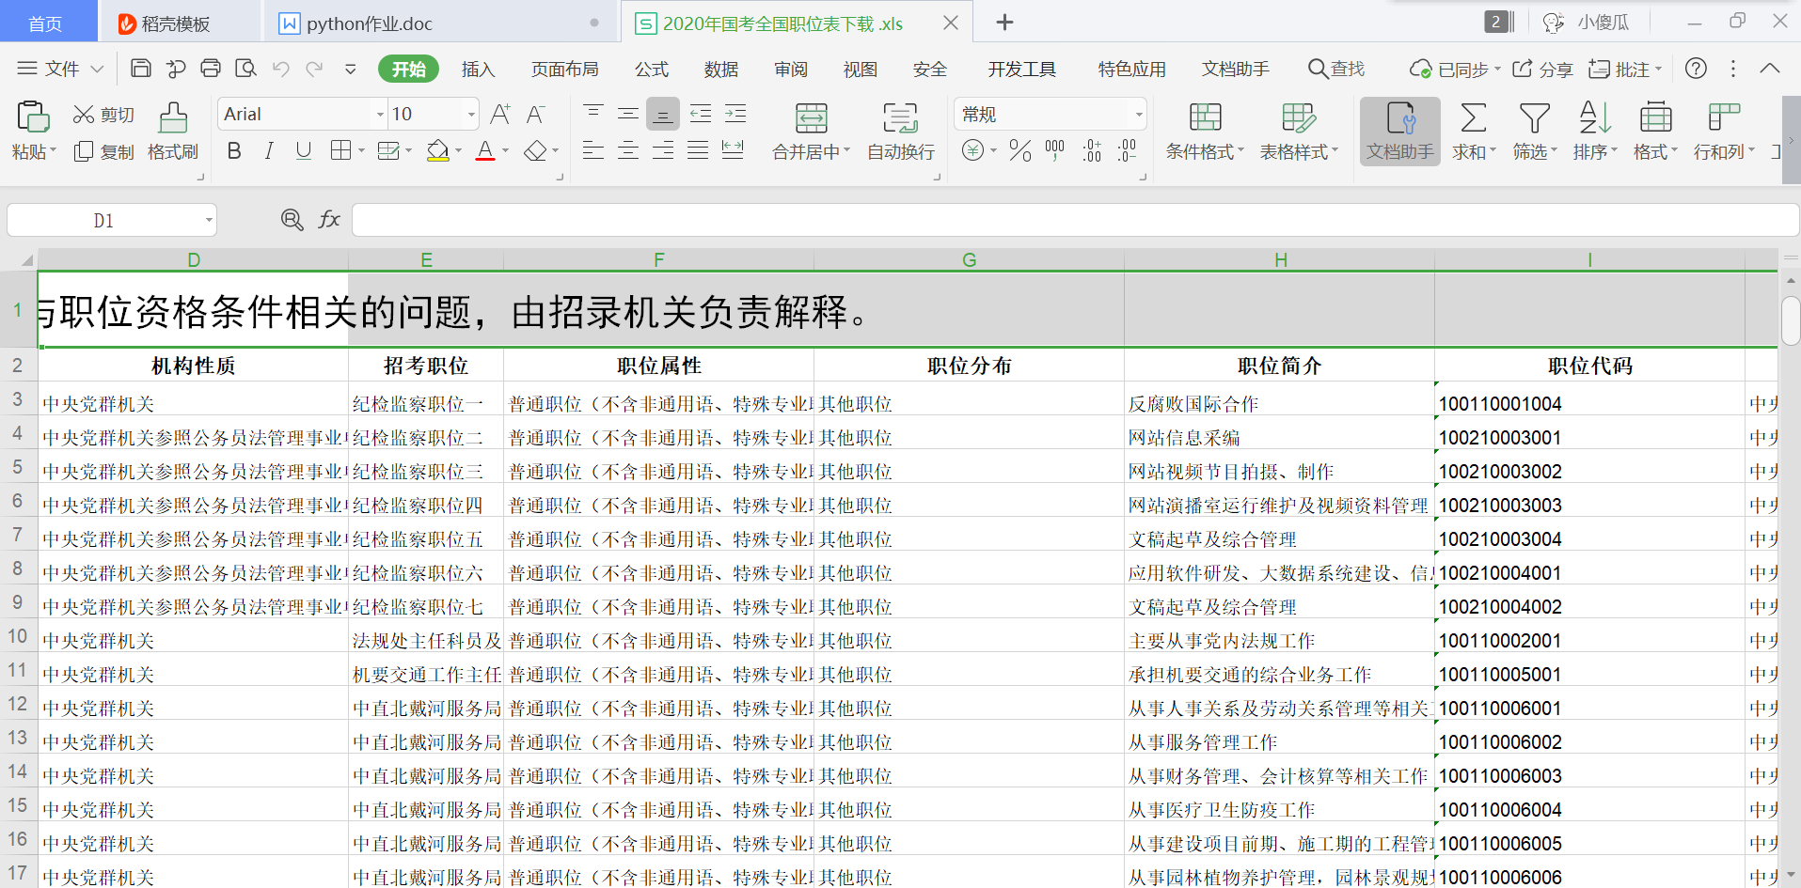Click the Save icon in quick toolbar

pyautogui.click(x=141, y=69)
